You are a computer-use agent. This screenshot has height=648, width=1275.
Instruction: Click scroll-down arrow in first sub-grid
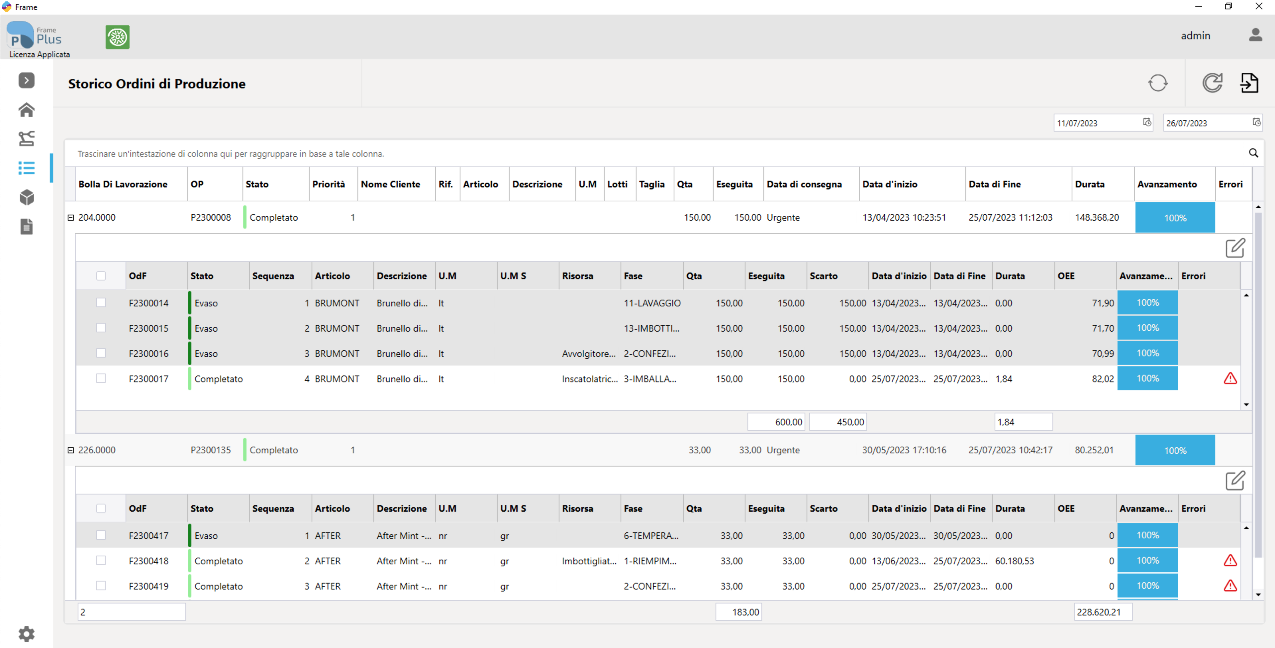point(1246,404)
